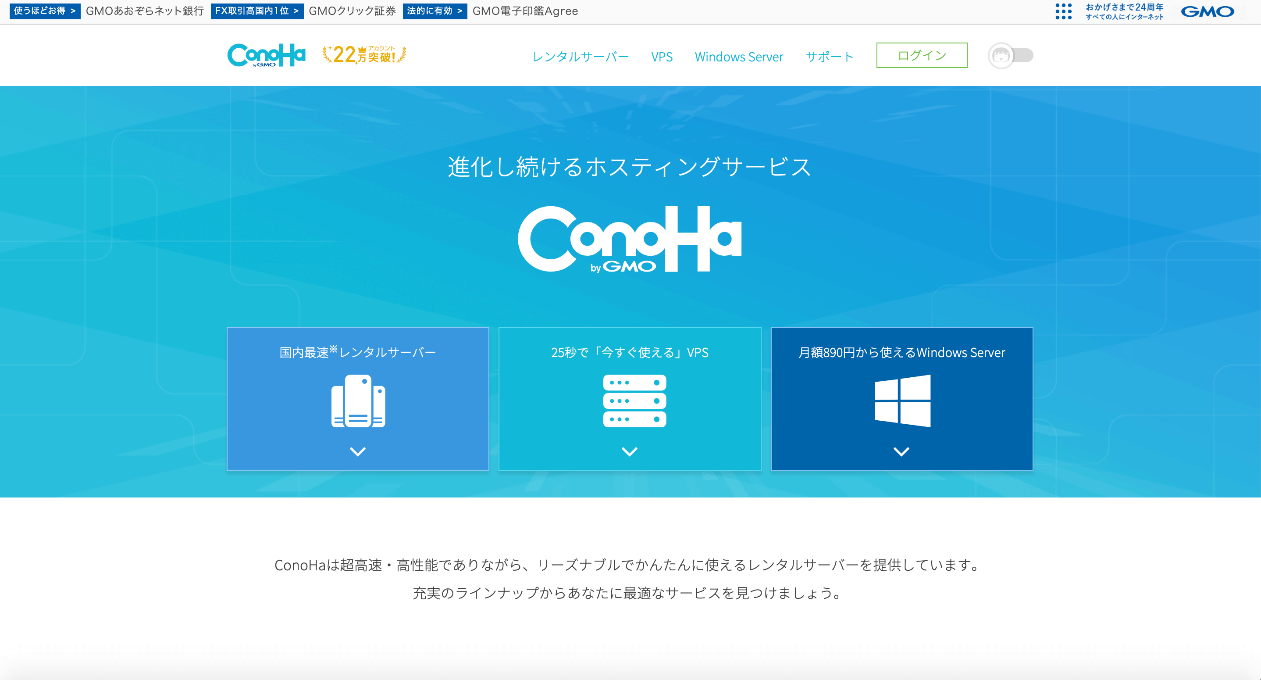Click the rental server rack icon

358,401
